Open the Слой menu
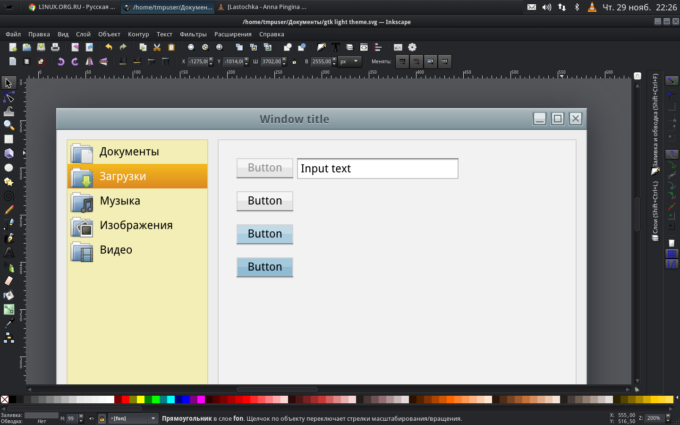This screenshot has width=680, height=425. click(x=83, y=34)
